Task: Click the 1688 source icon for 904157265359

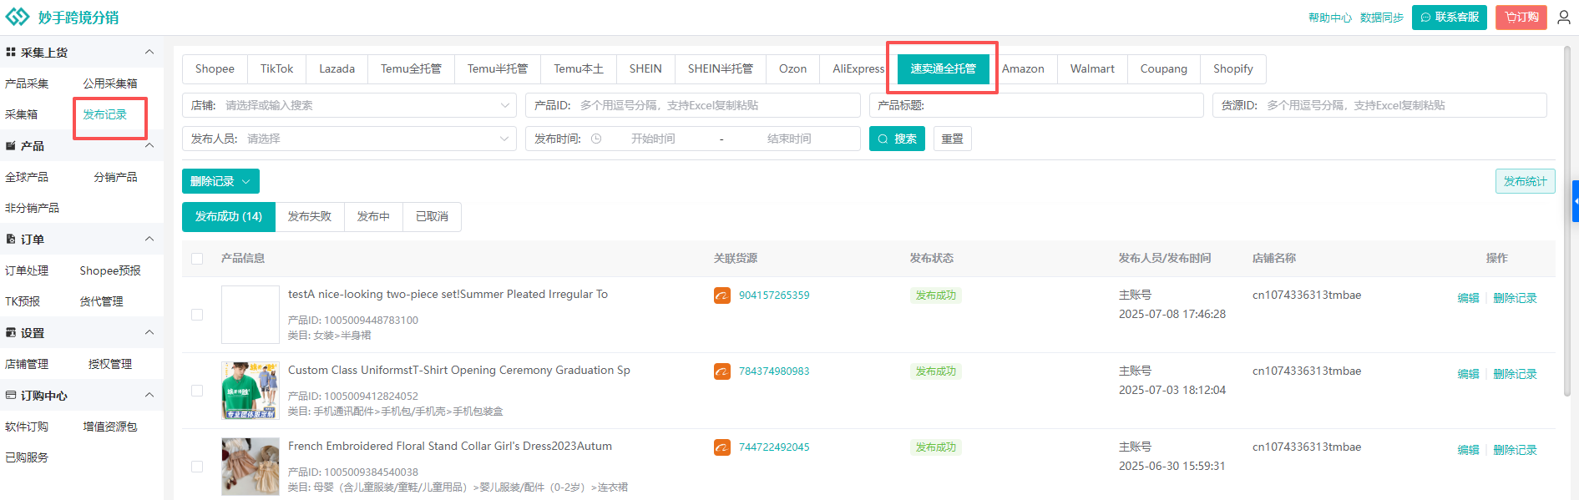Action: pos(722,295)
